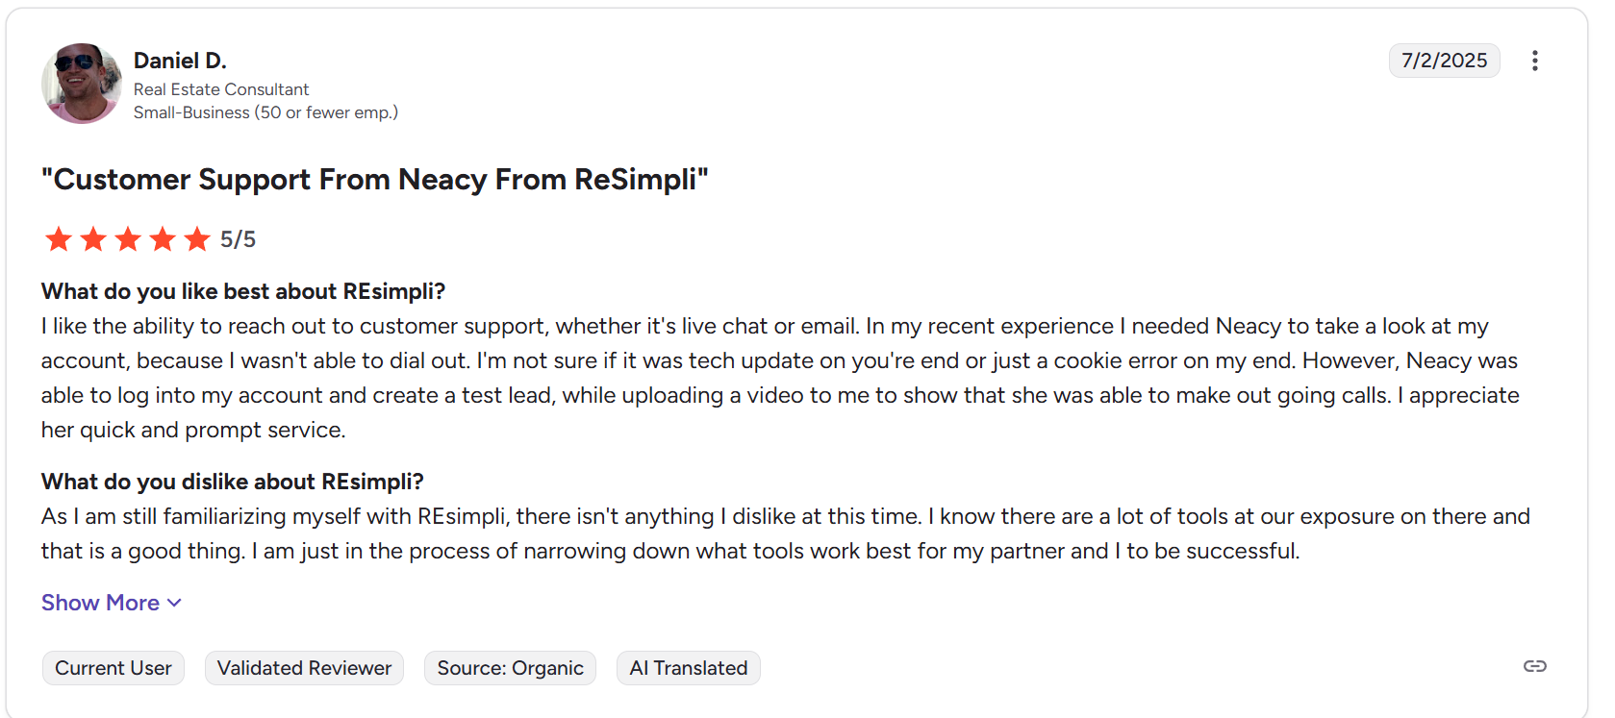Click the chevron beside Show More
Screen dimensions: 1615x718
click(174, 603)
